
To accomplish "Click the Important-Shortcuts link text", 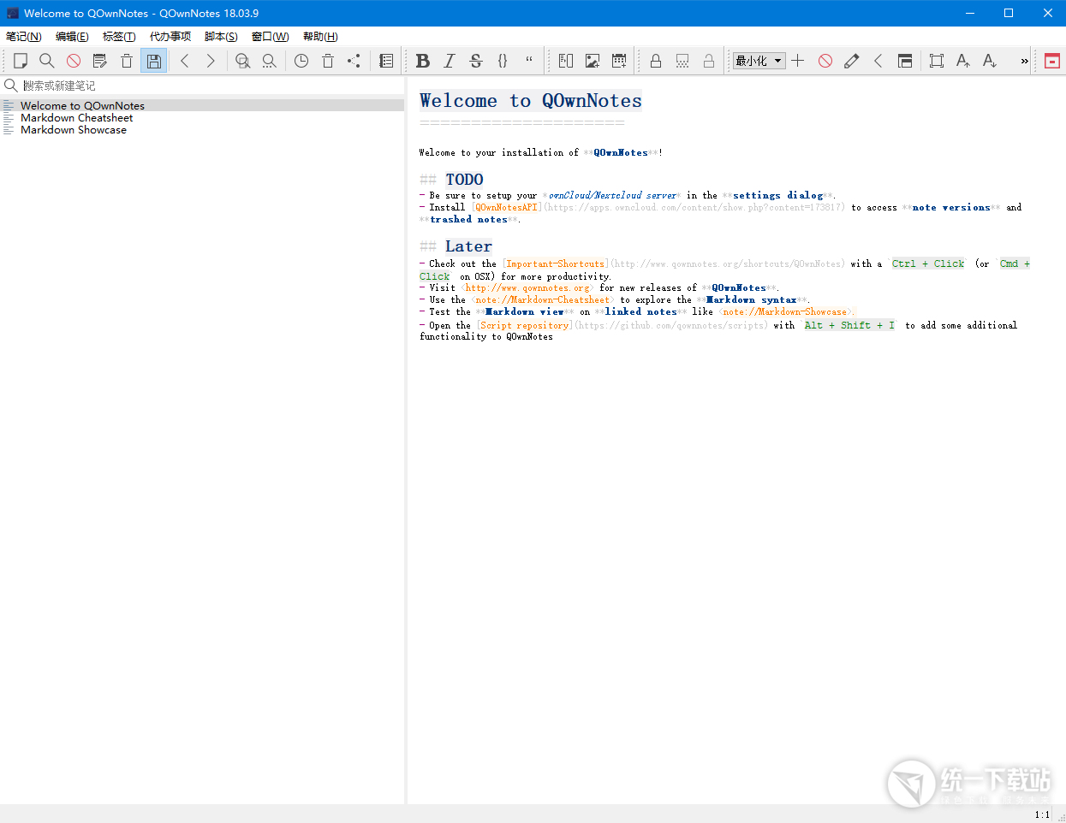I will [x=555, y=263].
